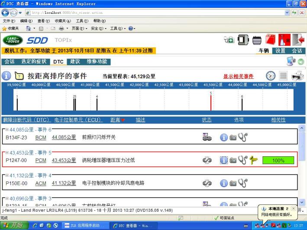
Task: Switch to the 维修功能 tab
Action: [97, 62]
